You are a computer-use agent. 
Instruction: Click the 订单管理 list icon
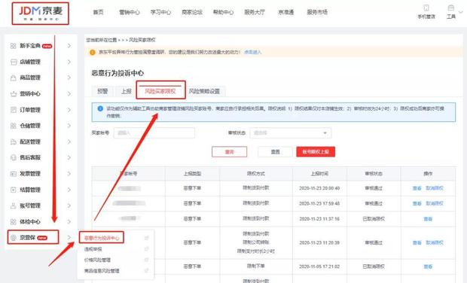click(x=13, y=110)
